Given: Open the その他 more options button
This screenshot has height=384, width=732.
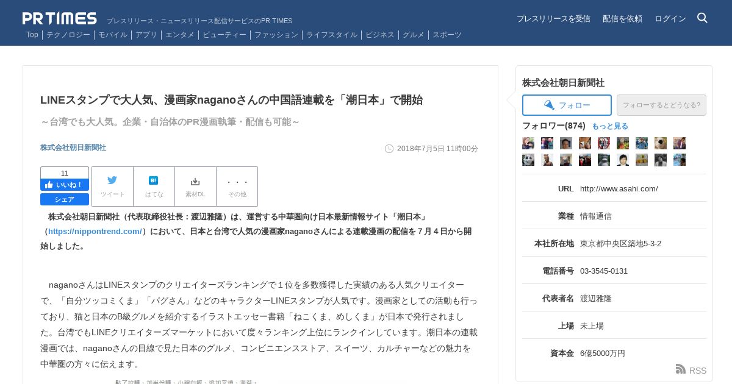Looking at the screenshot, I should tap(237, 187).
